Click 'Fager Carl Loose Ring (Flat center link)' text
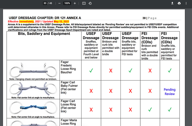Screen dimensions: 192x126 click(68, 106)
